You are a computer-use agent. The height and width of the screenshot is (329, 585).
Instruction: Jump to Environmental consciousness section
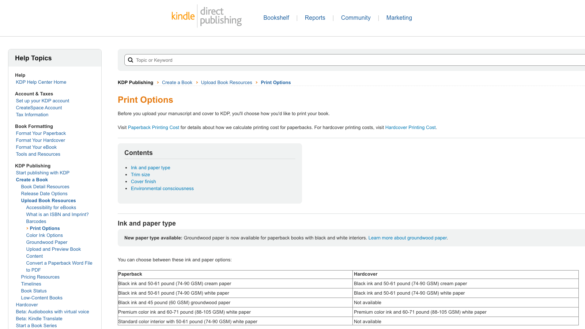pos(162,189)
